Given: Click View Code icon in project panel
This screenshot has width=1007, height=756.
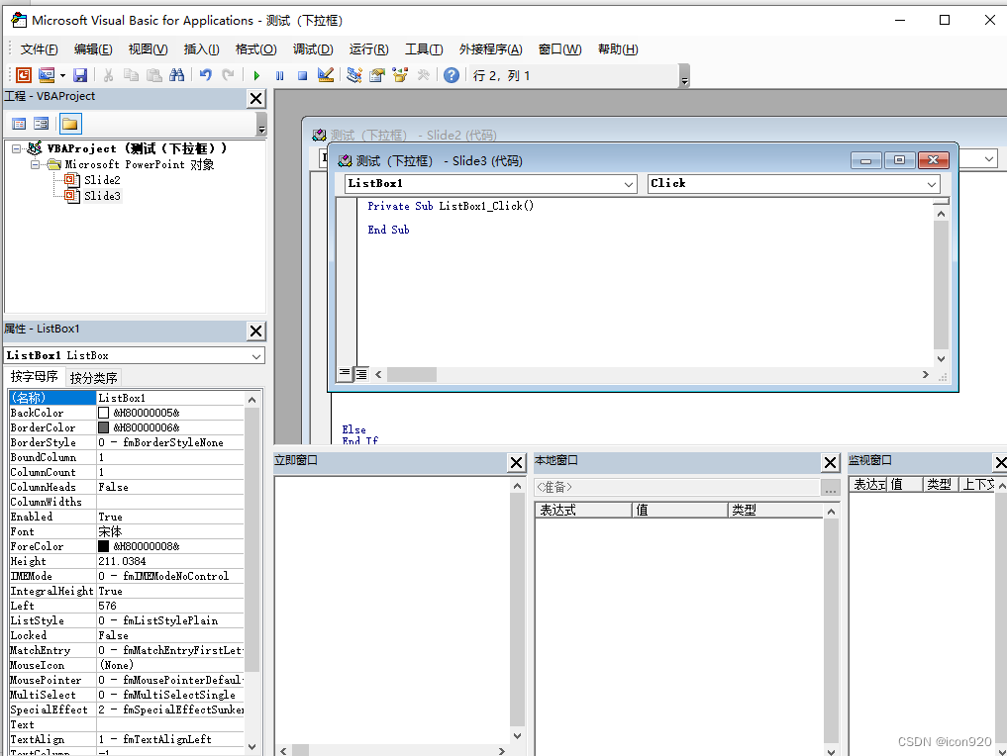Looking at the screenshot, I should click(x=19, y=124).
